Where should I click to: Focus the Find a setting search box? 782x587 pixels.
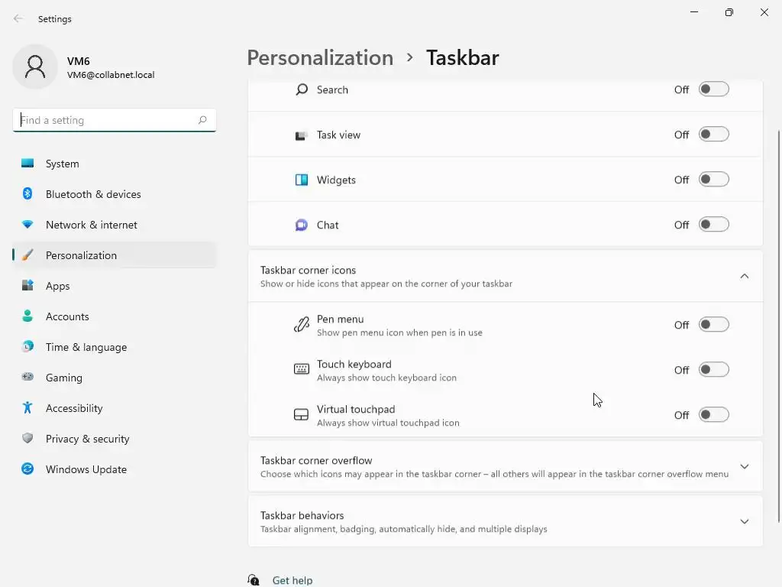(105, 120)
